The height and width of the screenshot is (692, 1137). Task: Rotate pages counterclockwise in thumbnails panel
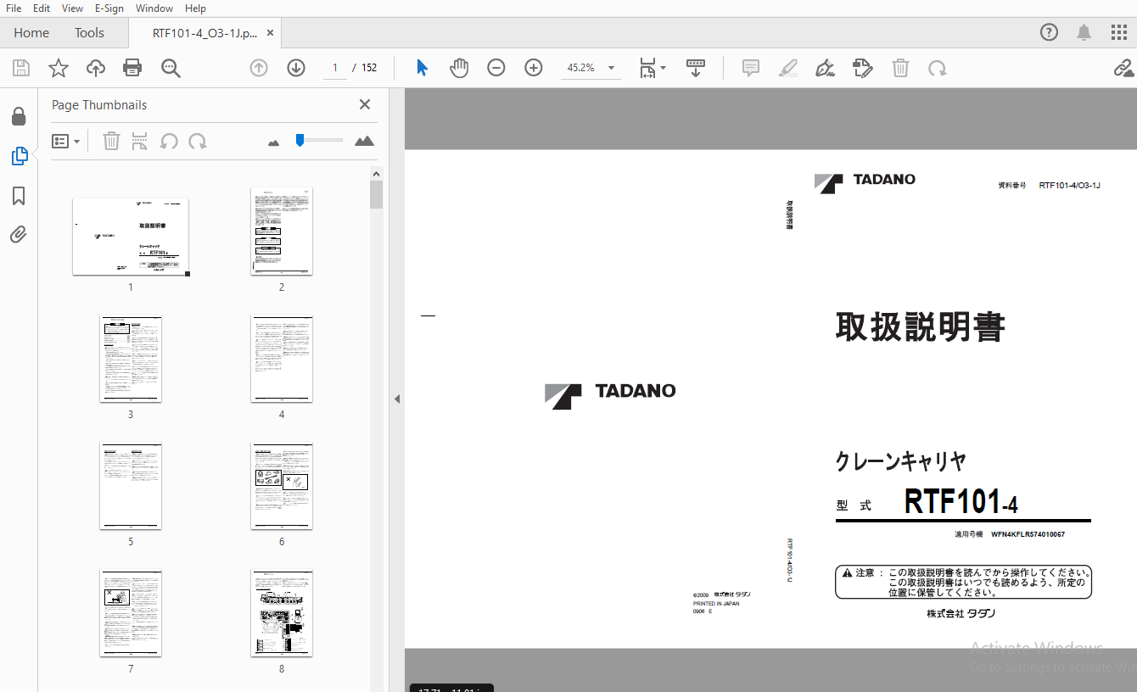tap(169, 141)
